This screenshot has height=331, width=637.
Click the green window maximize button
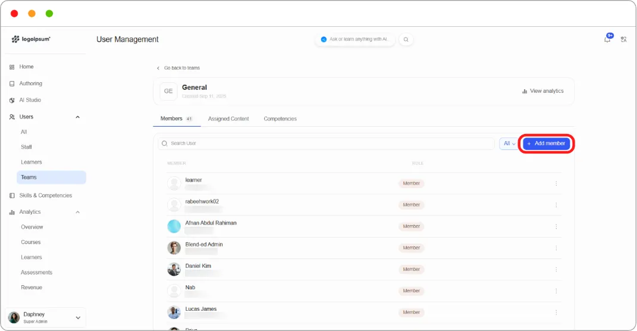point(49,14)
